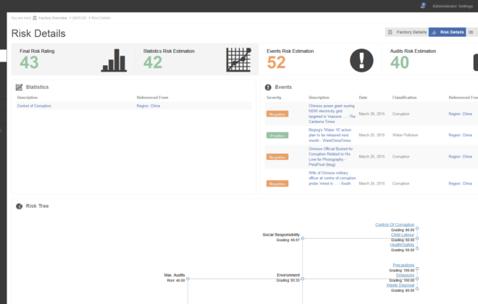Click the icon in Audits Risk Estimation card
The image size is (478, 304).
pyautogui.click(x=476, y=62)
